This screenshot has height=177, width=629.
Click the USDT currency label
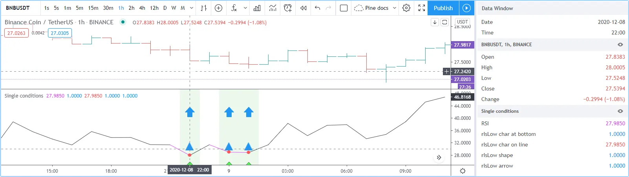click(x=462, y=22)
